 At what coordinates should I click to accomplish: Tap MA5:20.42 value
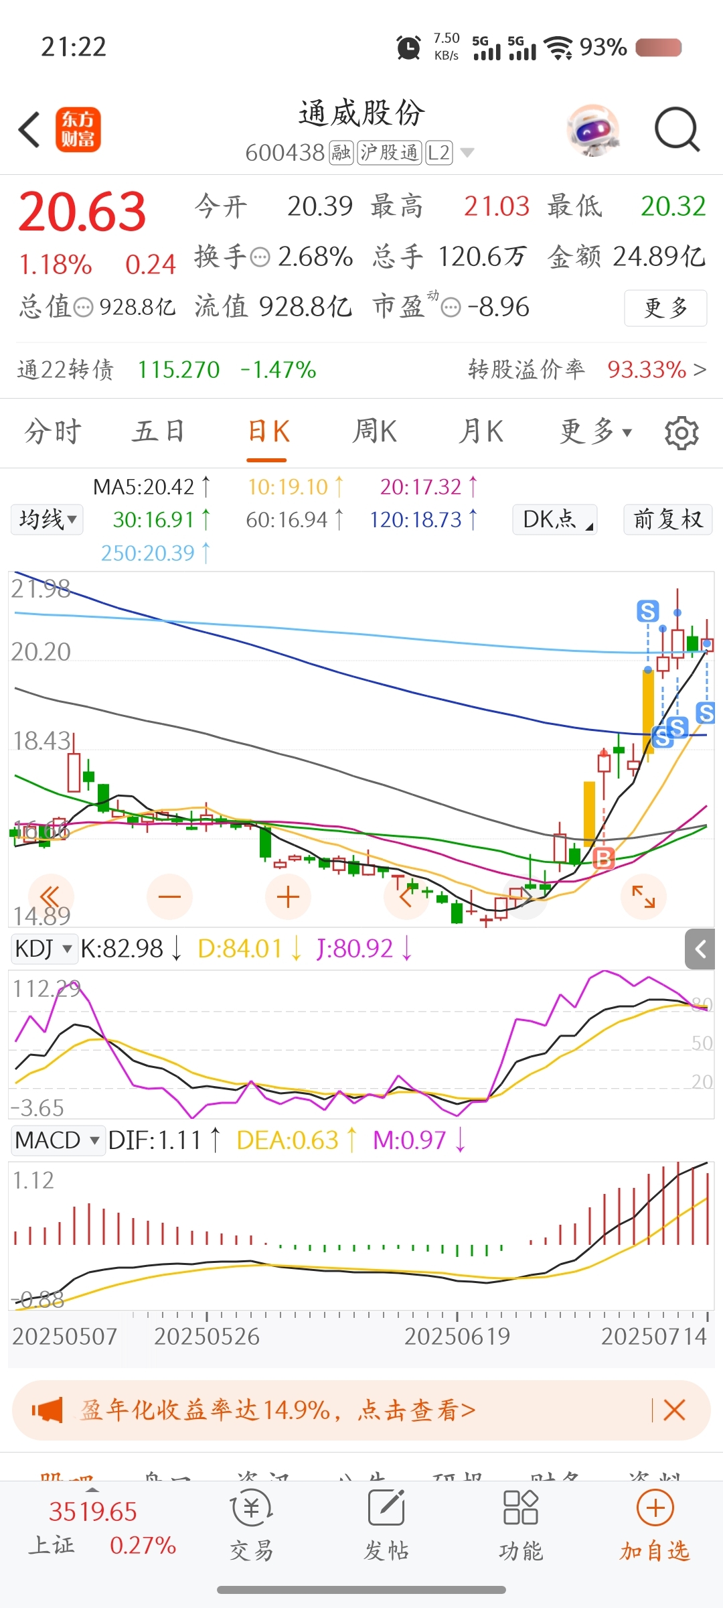(151, 486)
